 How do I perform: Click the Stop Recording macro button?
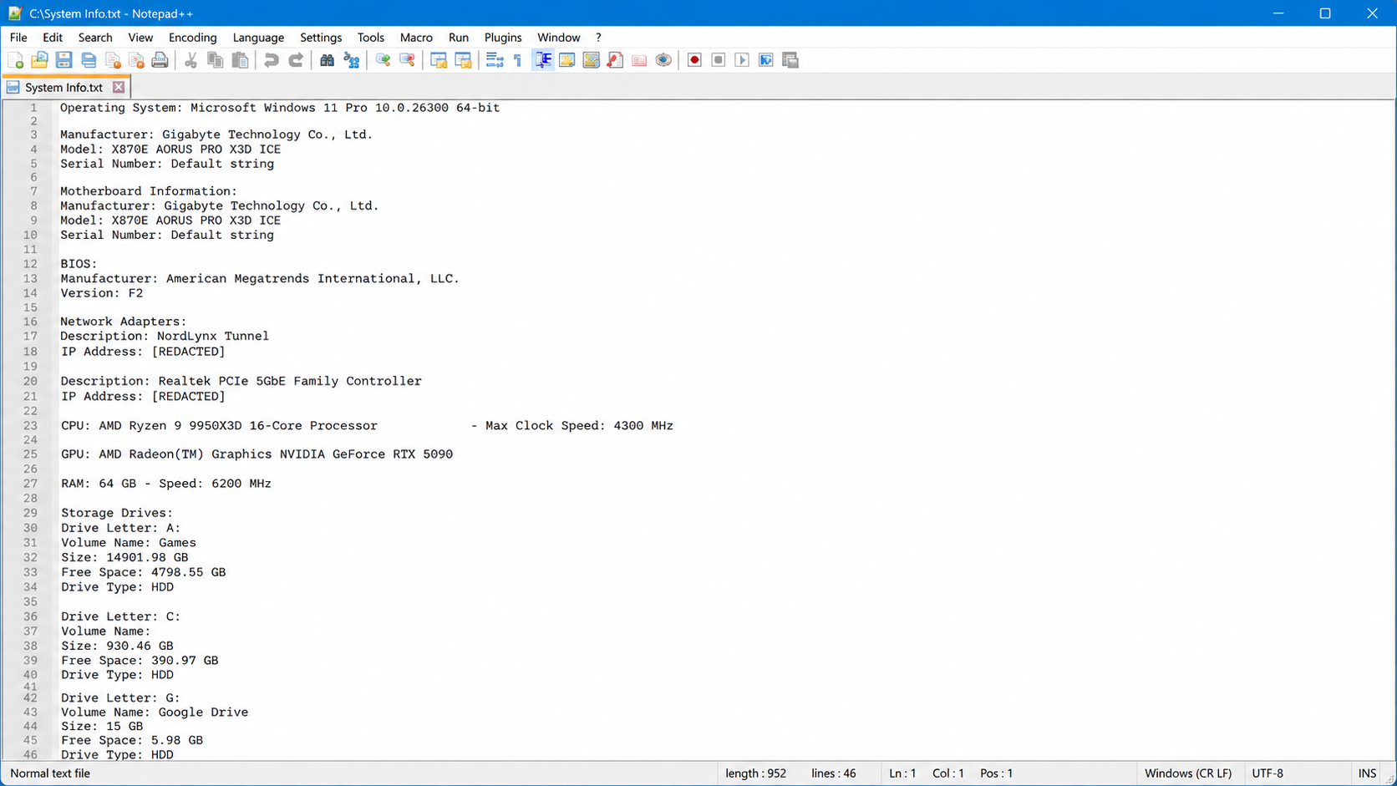[x=718, y=60]
